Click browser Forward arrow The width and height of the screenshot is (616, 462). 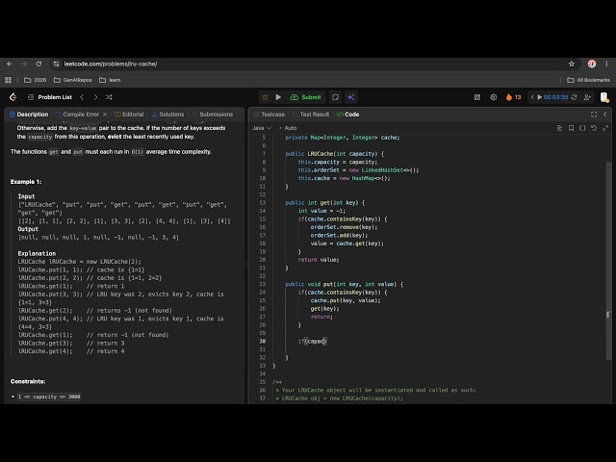(x=24, y=64)
